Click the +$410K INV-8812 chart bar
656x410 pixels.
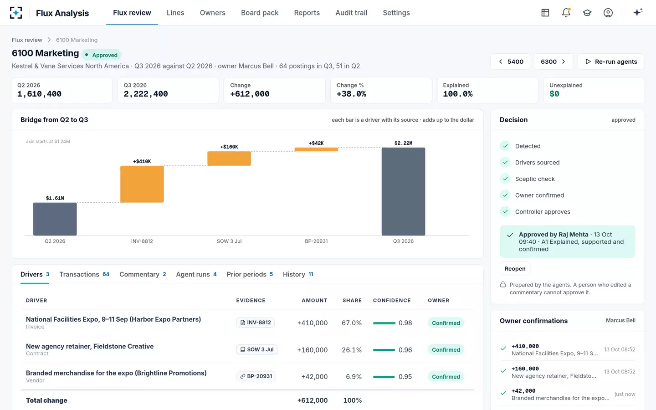click(142, 184)
